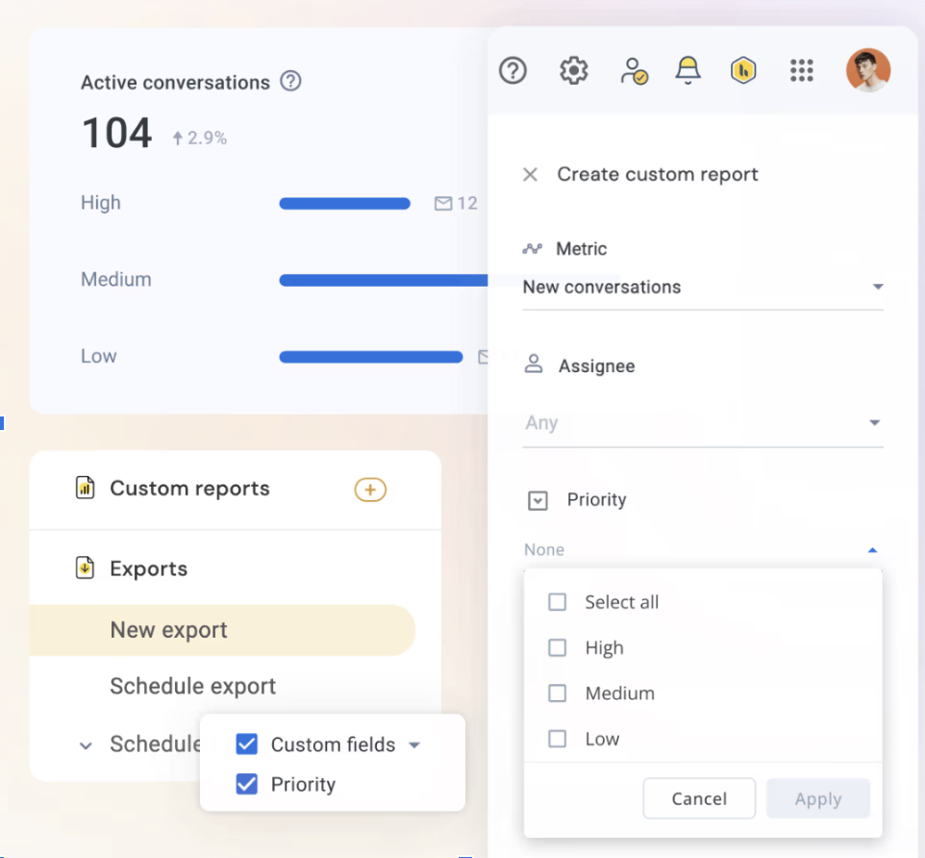Viewport: 925px width, 858px height.
Task: Select Schedule export menu item
Action: pos(193,687)
